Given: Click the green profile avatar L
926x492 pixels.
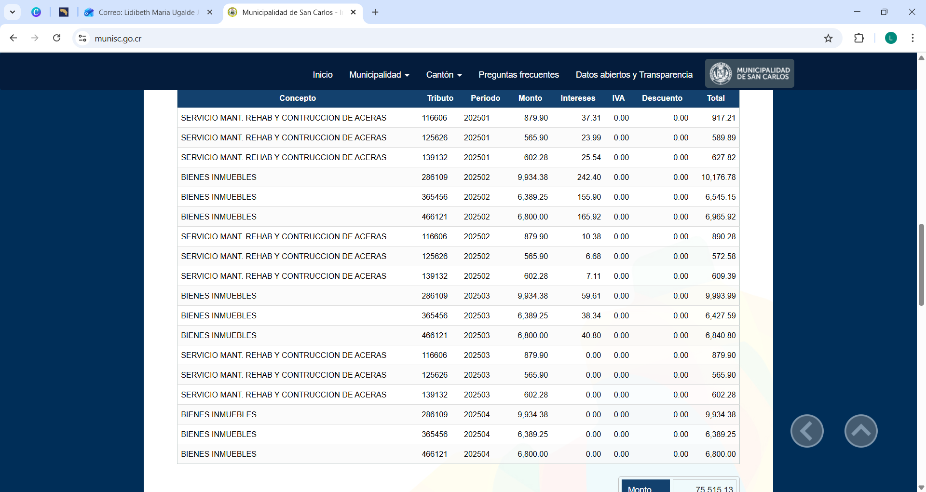Looking at the screenshot, I should tap(891, 38).
